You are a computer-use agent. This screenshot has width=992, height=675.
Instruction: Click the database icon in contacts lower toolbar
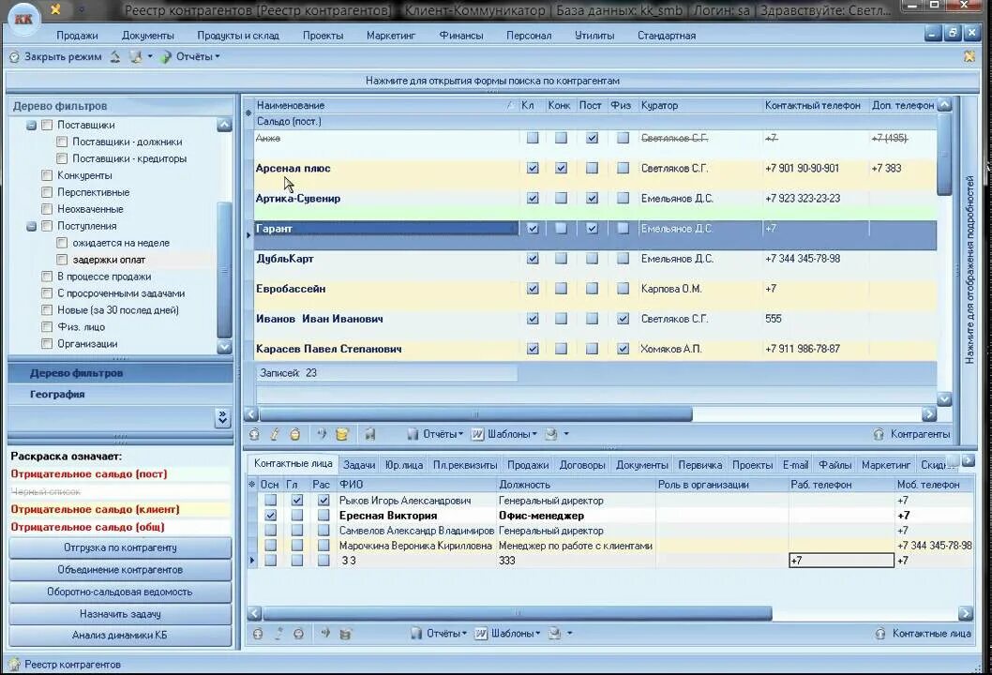tap(345, 633)
